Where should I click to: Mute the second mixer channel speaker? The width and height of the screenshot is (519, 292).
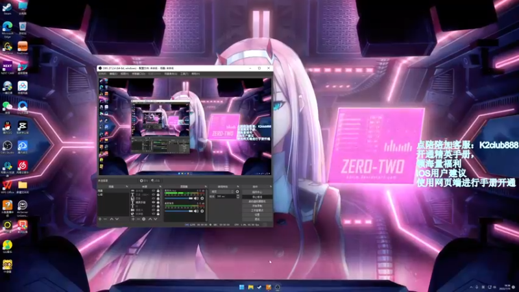[196, 211]
